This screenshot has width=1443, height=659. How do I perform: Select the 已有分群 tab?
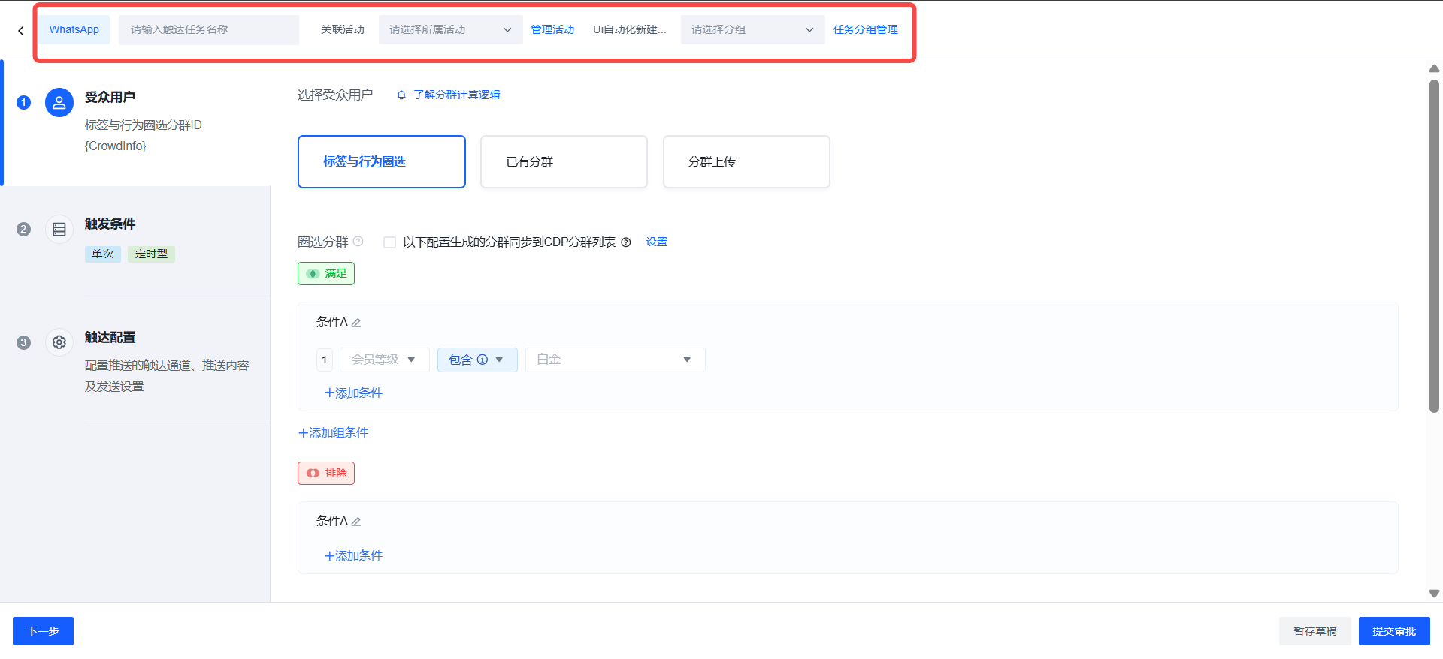pyautogui.click(x=564, y=162)
